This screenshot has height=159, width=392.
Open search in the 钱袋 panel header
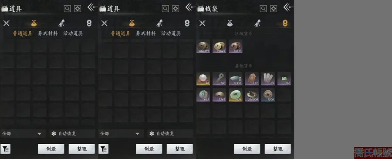pyautogui.click(x=263, y=9)
